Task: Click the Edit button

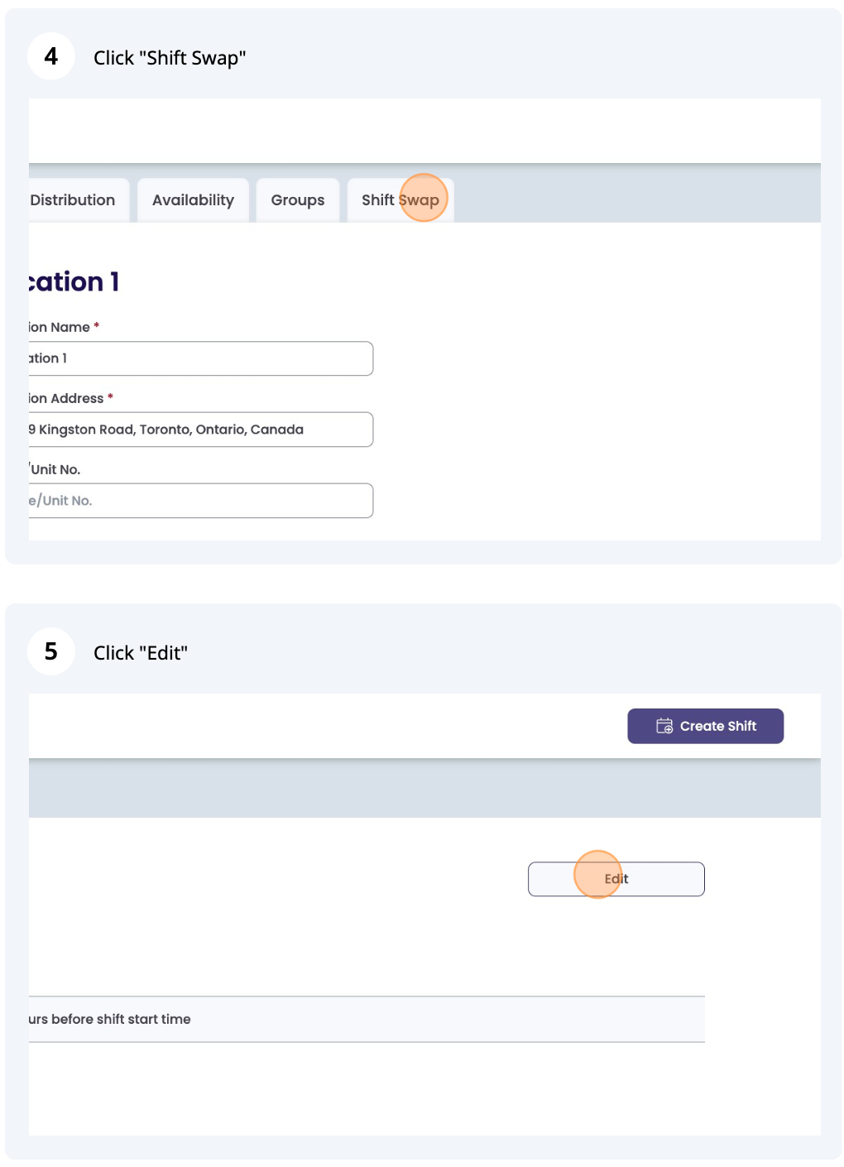Action: (x=616, y=879)
